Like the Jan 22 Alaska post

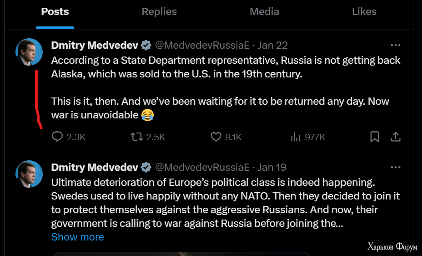click(226, 137)
